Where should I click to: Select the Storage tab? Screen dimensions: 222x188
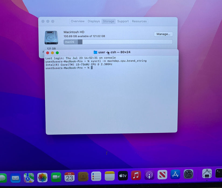109,21
